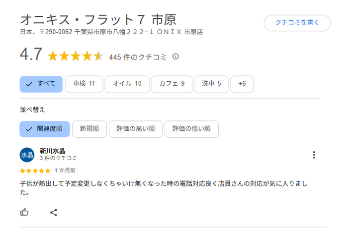Click the クチコミを書く button

(x=297, y=23)
